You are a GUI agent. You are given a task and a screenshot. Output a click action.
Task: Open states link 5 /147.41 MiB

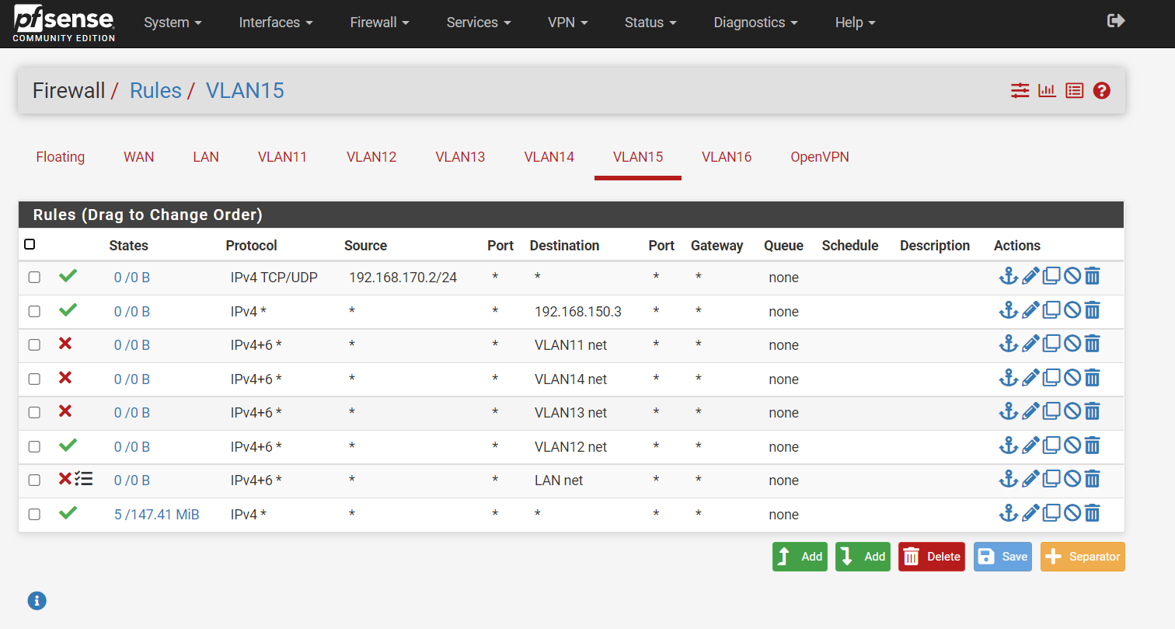[x=157, y=515]
